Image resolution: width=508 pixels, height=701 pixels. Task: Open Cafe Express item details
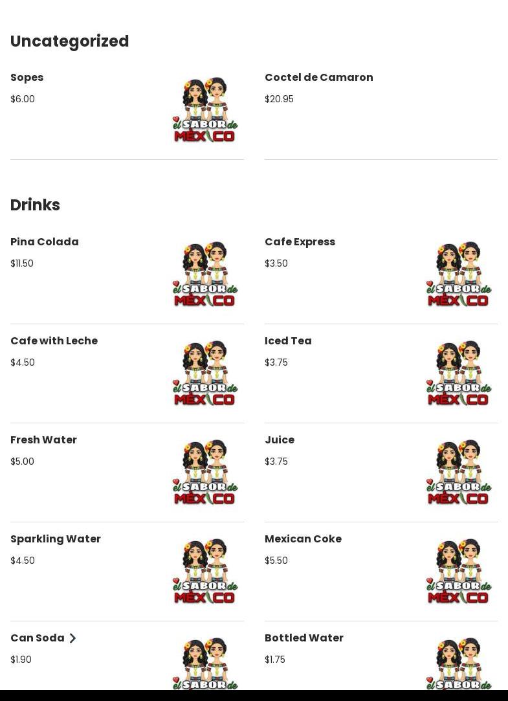click(x=300, y=242)
